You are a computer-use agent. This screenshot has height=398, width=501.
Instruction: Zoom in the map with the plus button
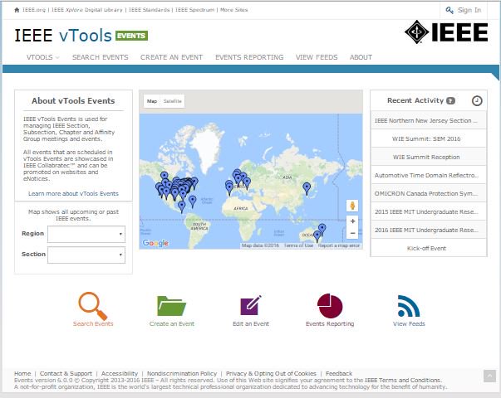coord(352,221)
